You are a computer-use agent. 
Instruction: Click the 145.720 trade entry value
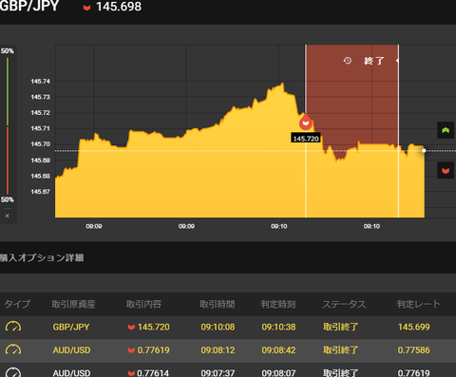pos(154,327)
